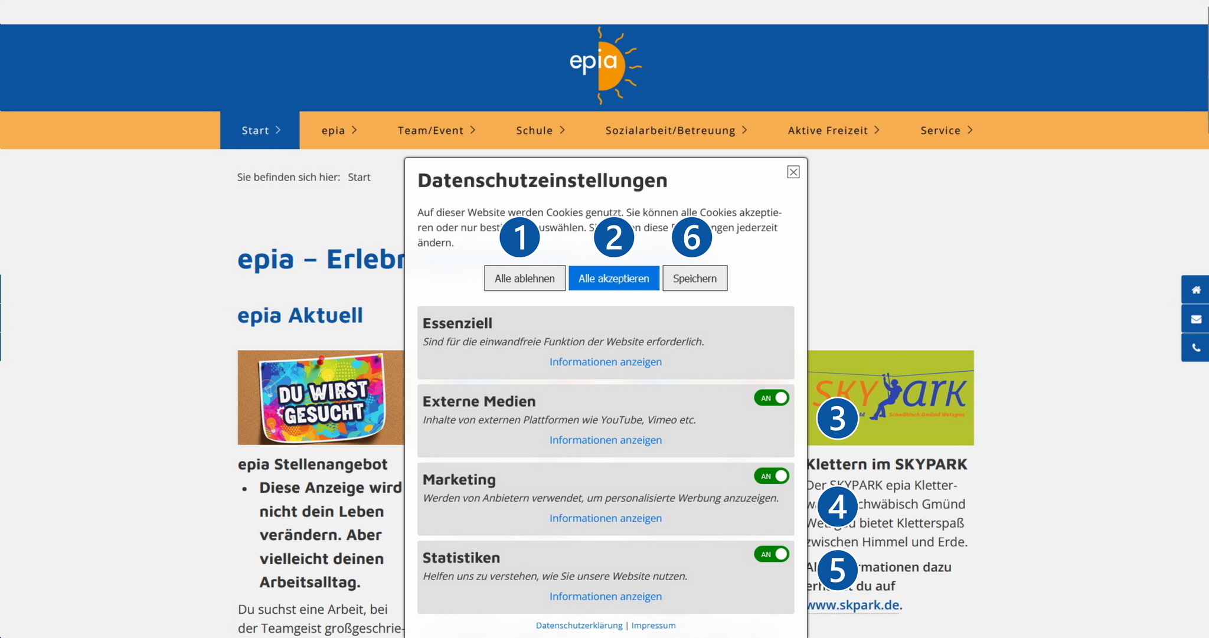Close the Datenschutzeinstellungen dialog with X
The height and width of the screenshot is (638, 1209).
tap(793, 172)
